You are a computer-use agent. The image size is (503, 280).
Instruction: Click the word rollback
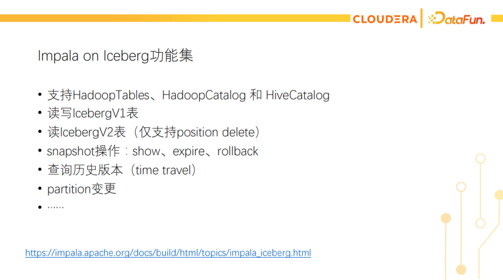coord(237,151)
